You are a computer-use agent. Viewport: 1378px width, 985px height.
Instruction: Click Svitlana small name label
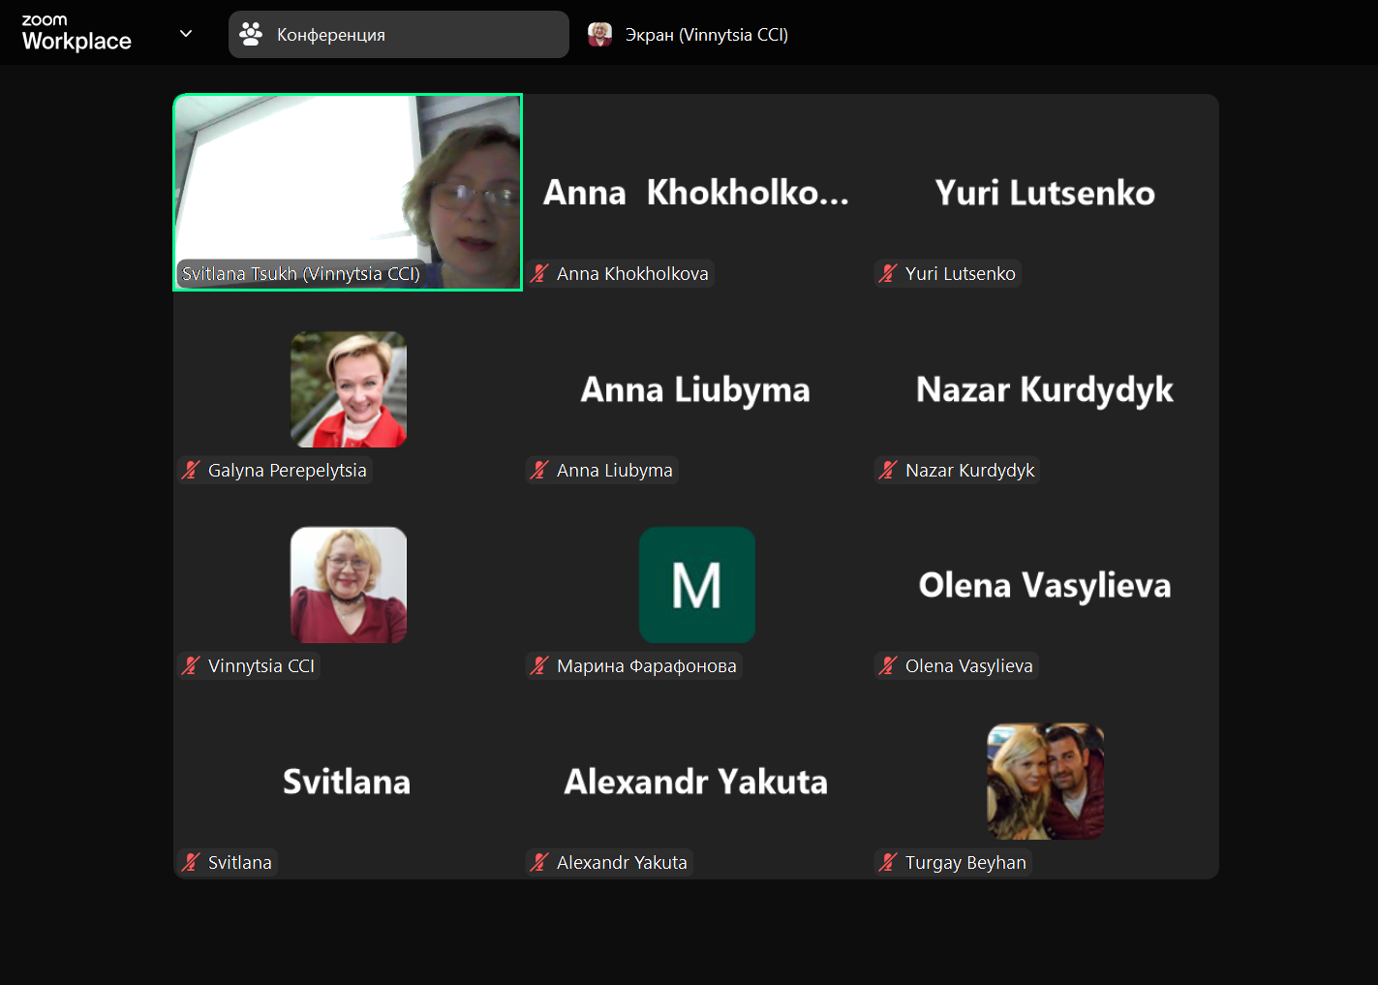[x=240, y=863]
